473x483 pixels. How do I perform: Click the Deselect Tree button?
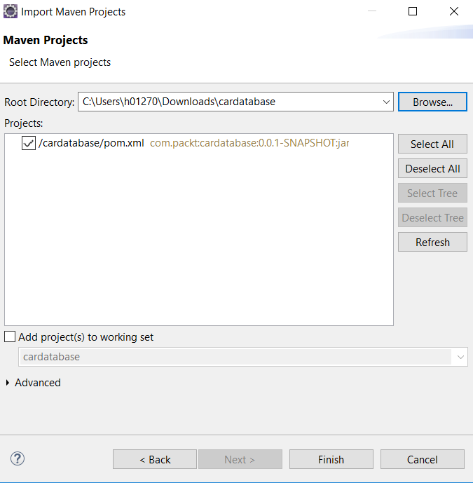point(432,218)
